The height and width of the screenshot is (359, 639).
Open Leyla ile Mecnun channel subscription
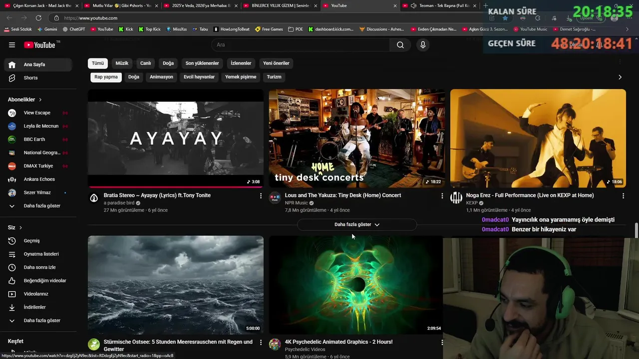point(38,126)
